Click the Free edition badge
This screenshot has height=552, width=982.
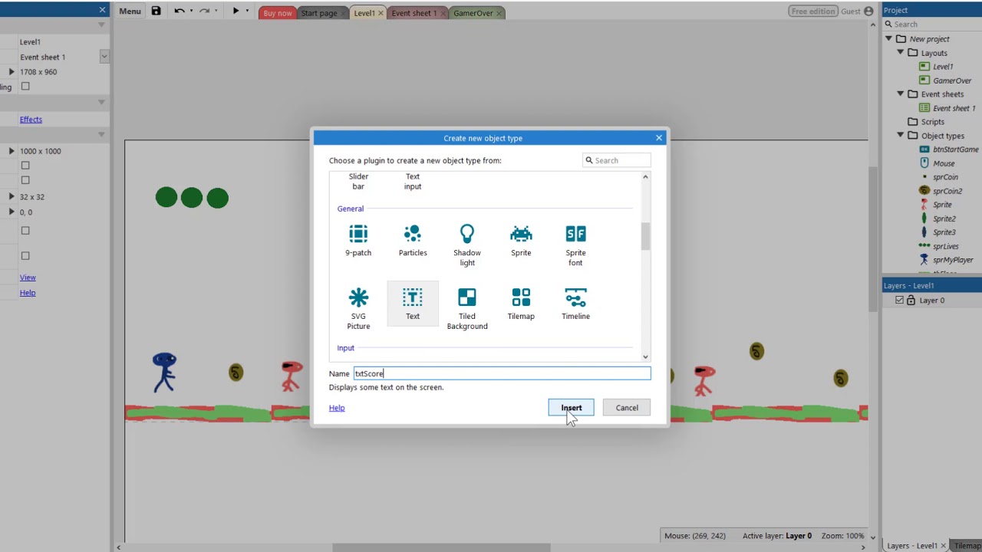point(813,11)
